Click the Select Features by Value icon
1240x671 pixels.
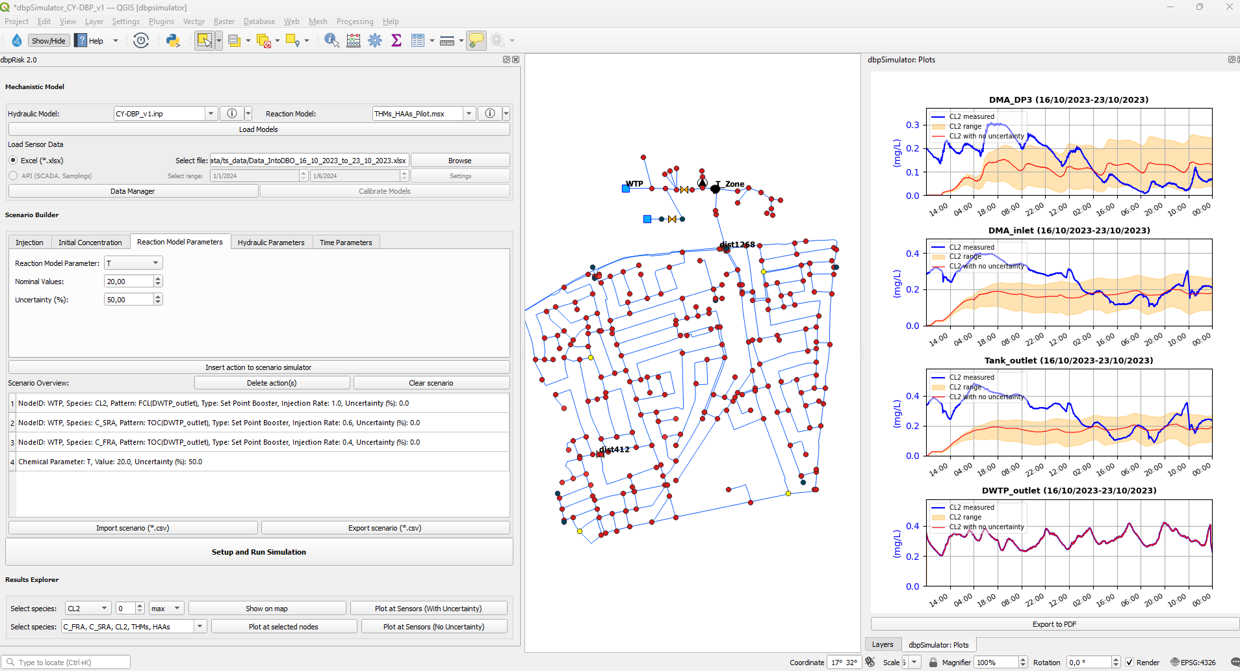(x=235, y=40)
